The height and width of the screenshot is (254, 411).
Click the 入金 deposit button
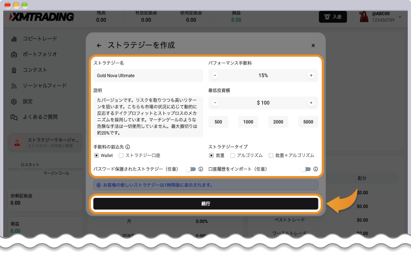coord(333,17)
